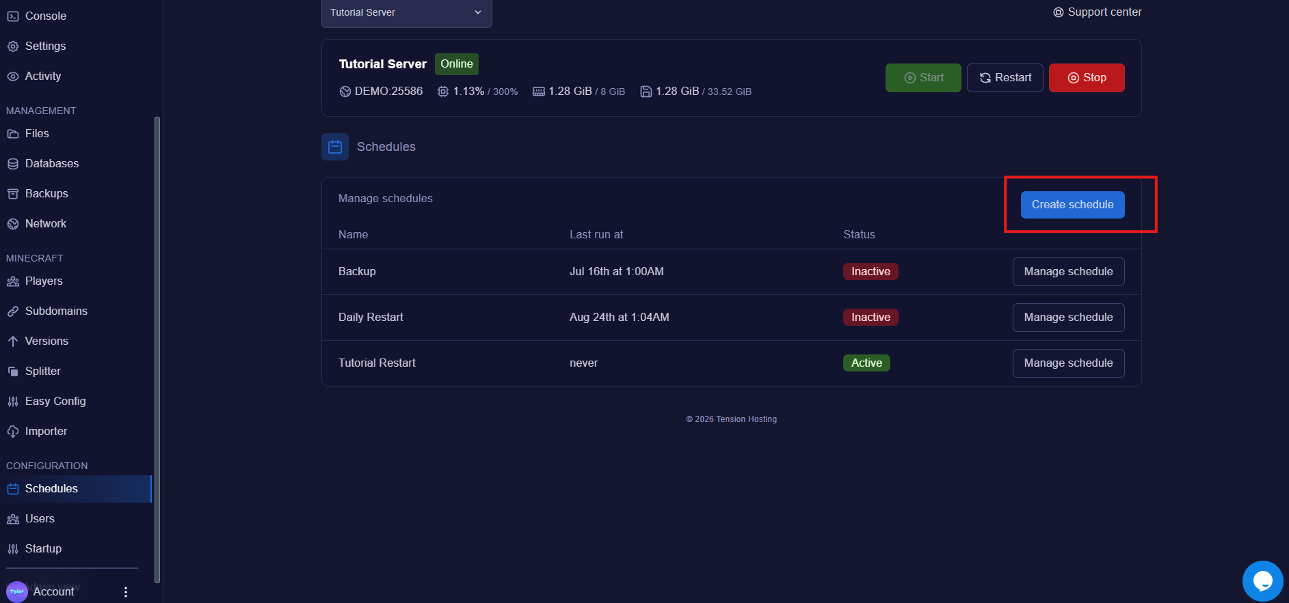Image resolution: width=1289 pixels, height=603 pixels.
Task: Click the Network globe icon
Action: tap(13, 223)
